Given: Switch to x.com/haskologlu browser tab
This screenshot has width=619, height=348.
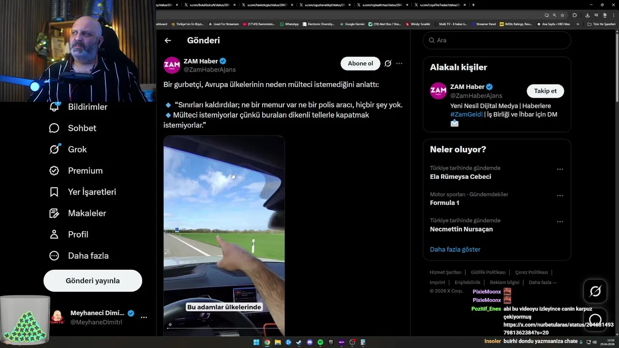Looking at the screenshot, I should pos(267,5).
